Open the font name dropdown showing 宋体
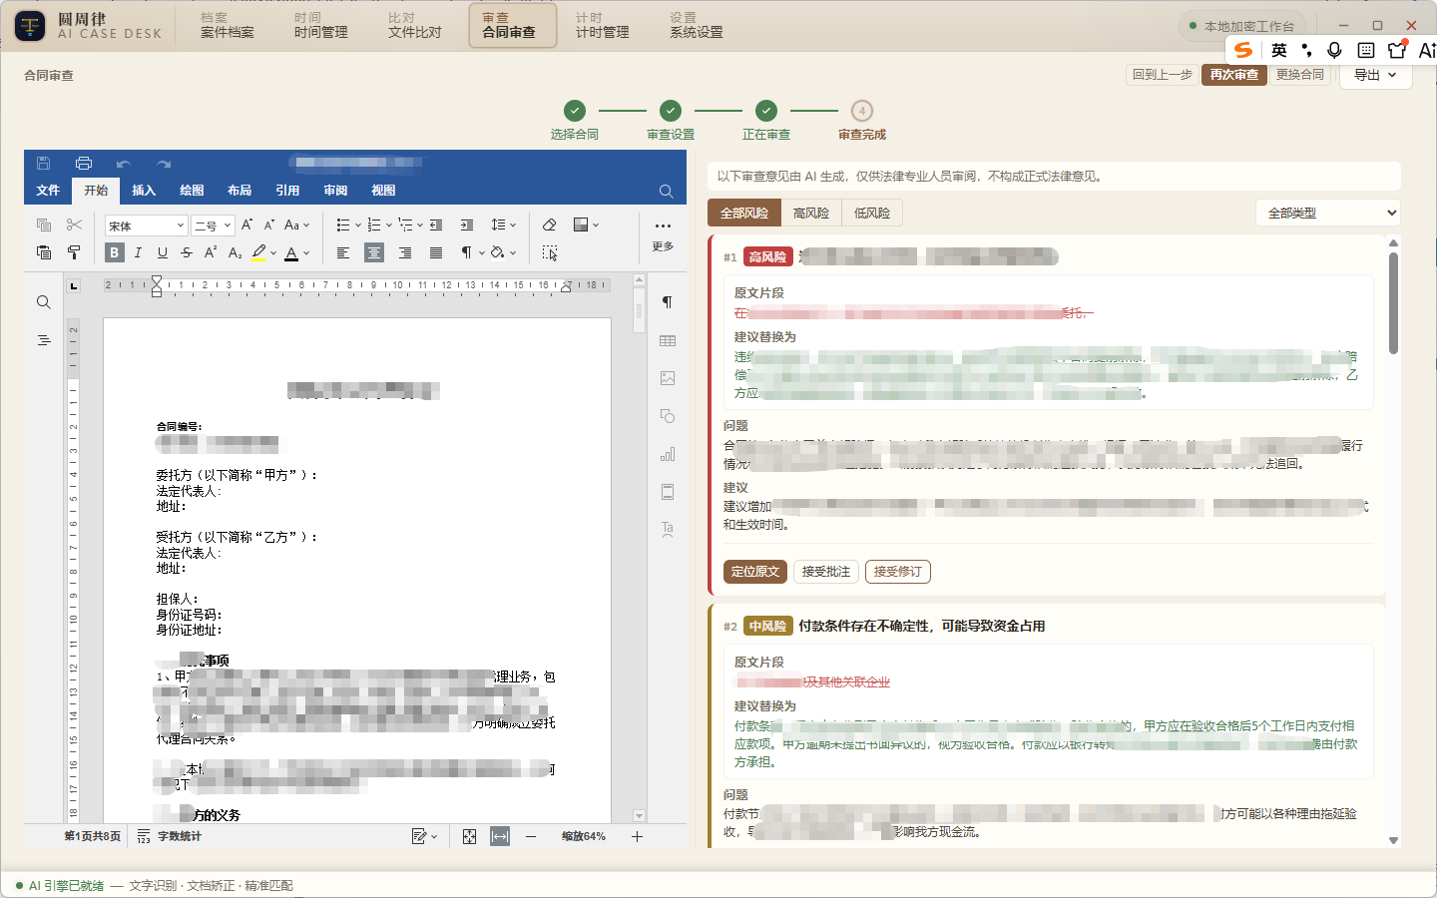This screenshot has height=898, width=1437. [146, 225]
